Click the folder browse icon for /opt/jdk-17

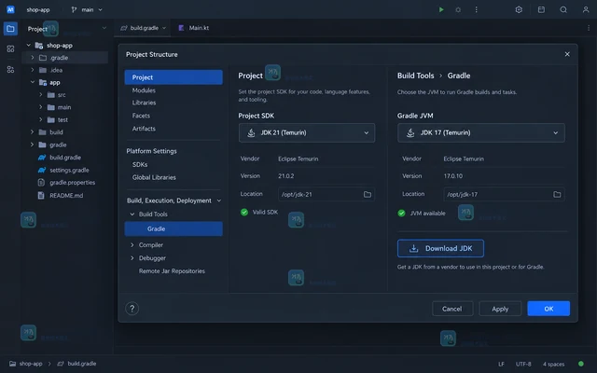click(557, 195)
